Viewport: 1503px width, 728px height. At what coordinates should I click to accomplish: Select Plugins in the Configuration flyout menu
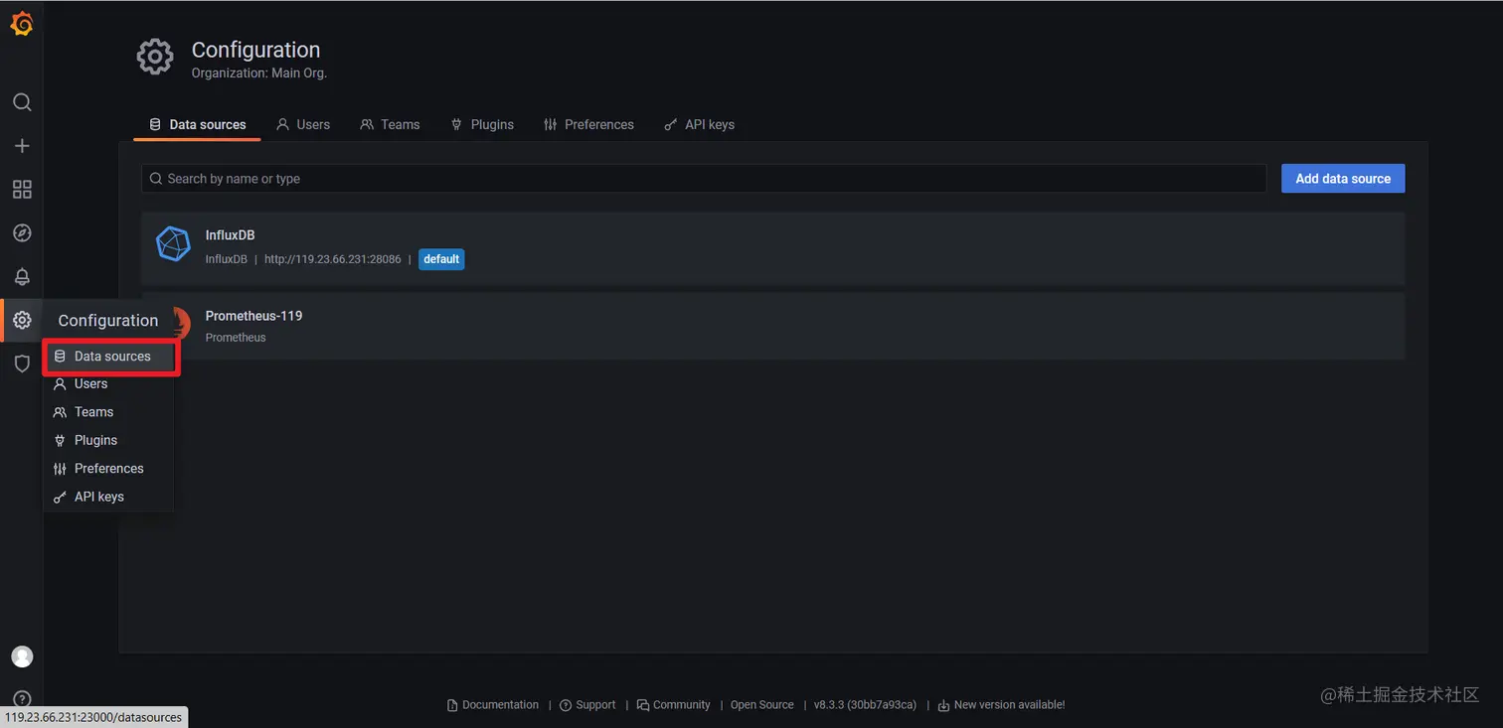coord(108,440)
